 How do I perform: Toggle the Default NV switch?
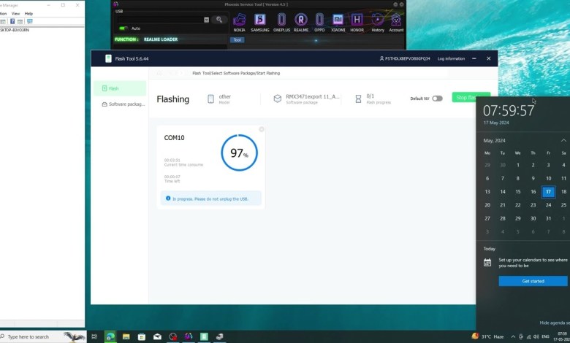(437, 99)
